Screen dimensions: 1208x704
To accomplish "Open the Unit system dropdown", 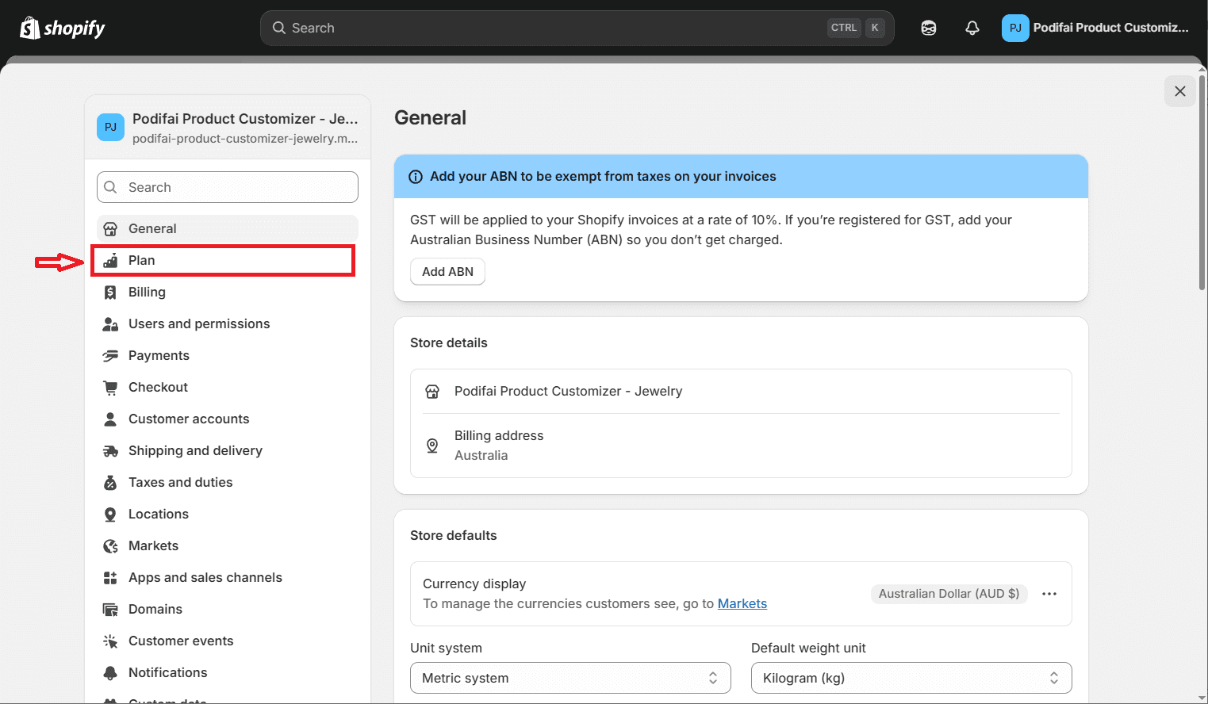I will (569, 678).
